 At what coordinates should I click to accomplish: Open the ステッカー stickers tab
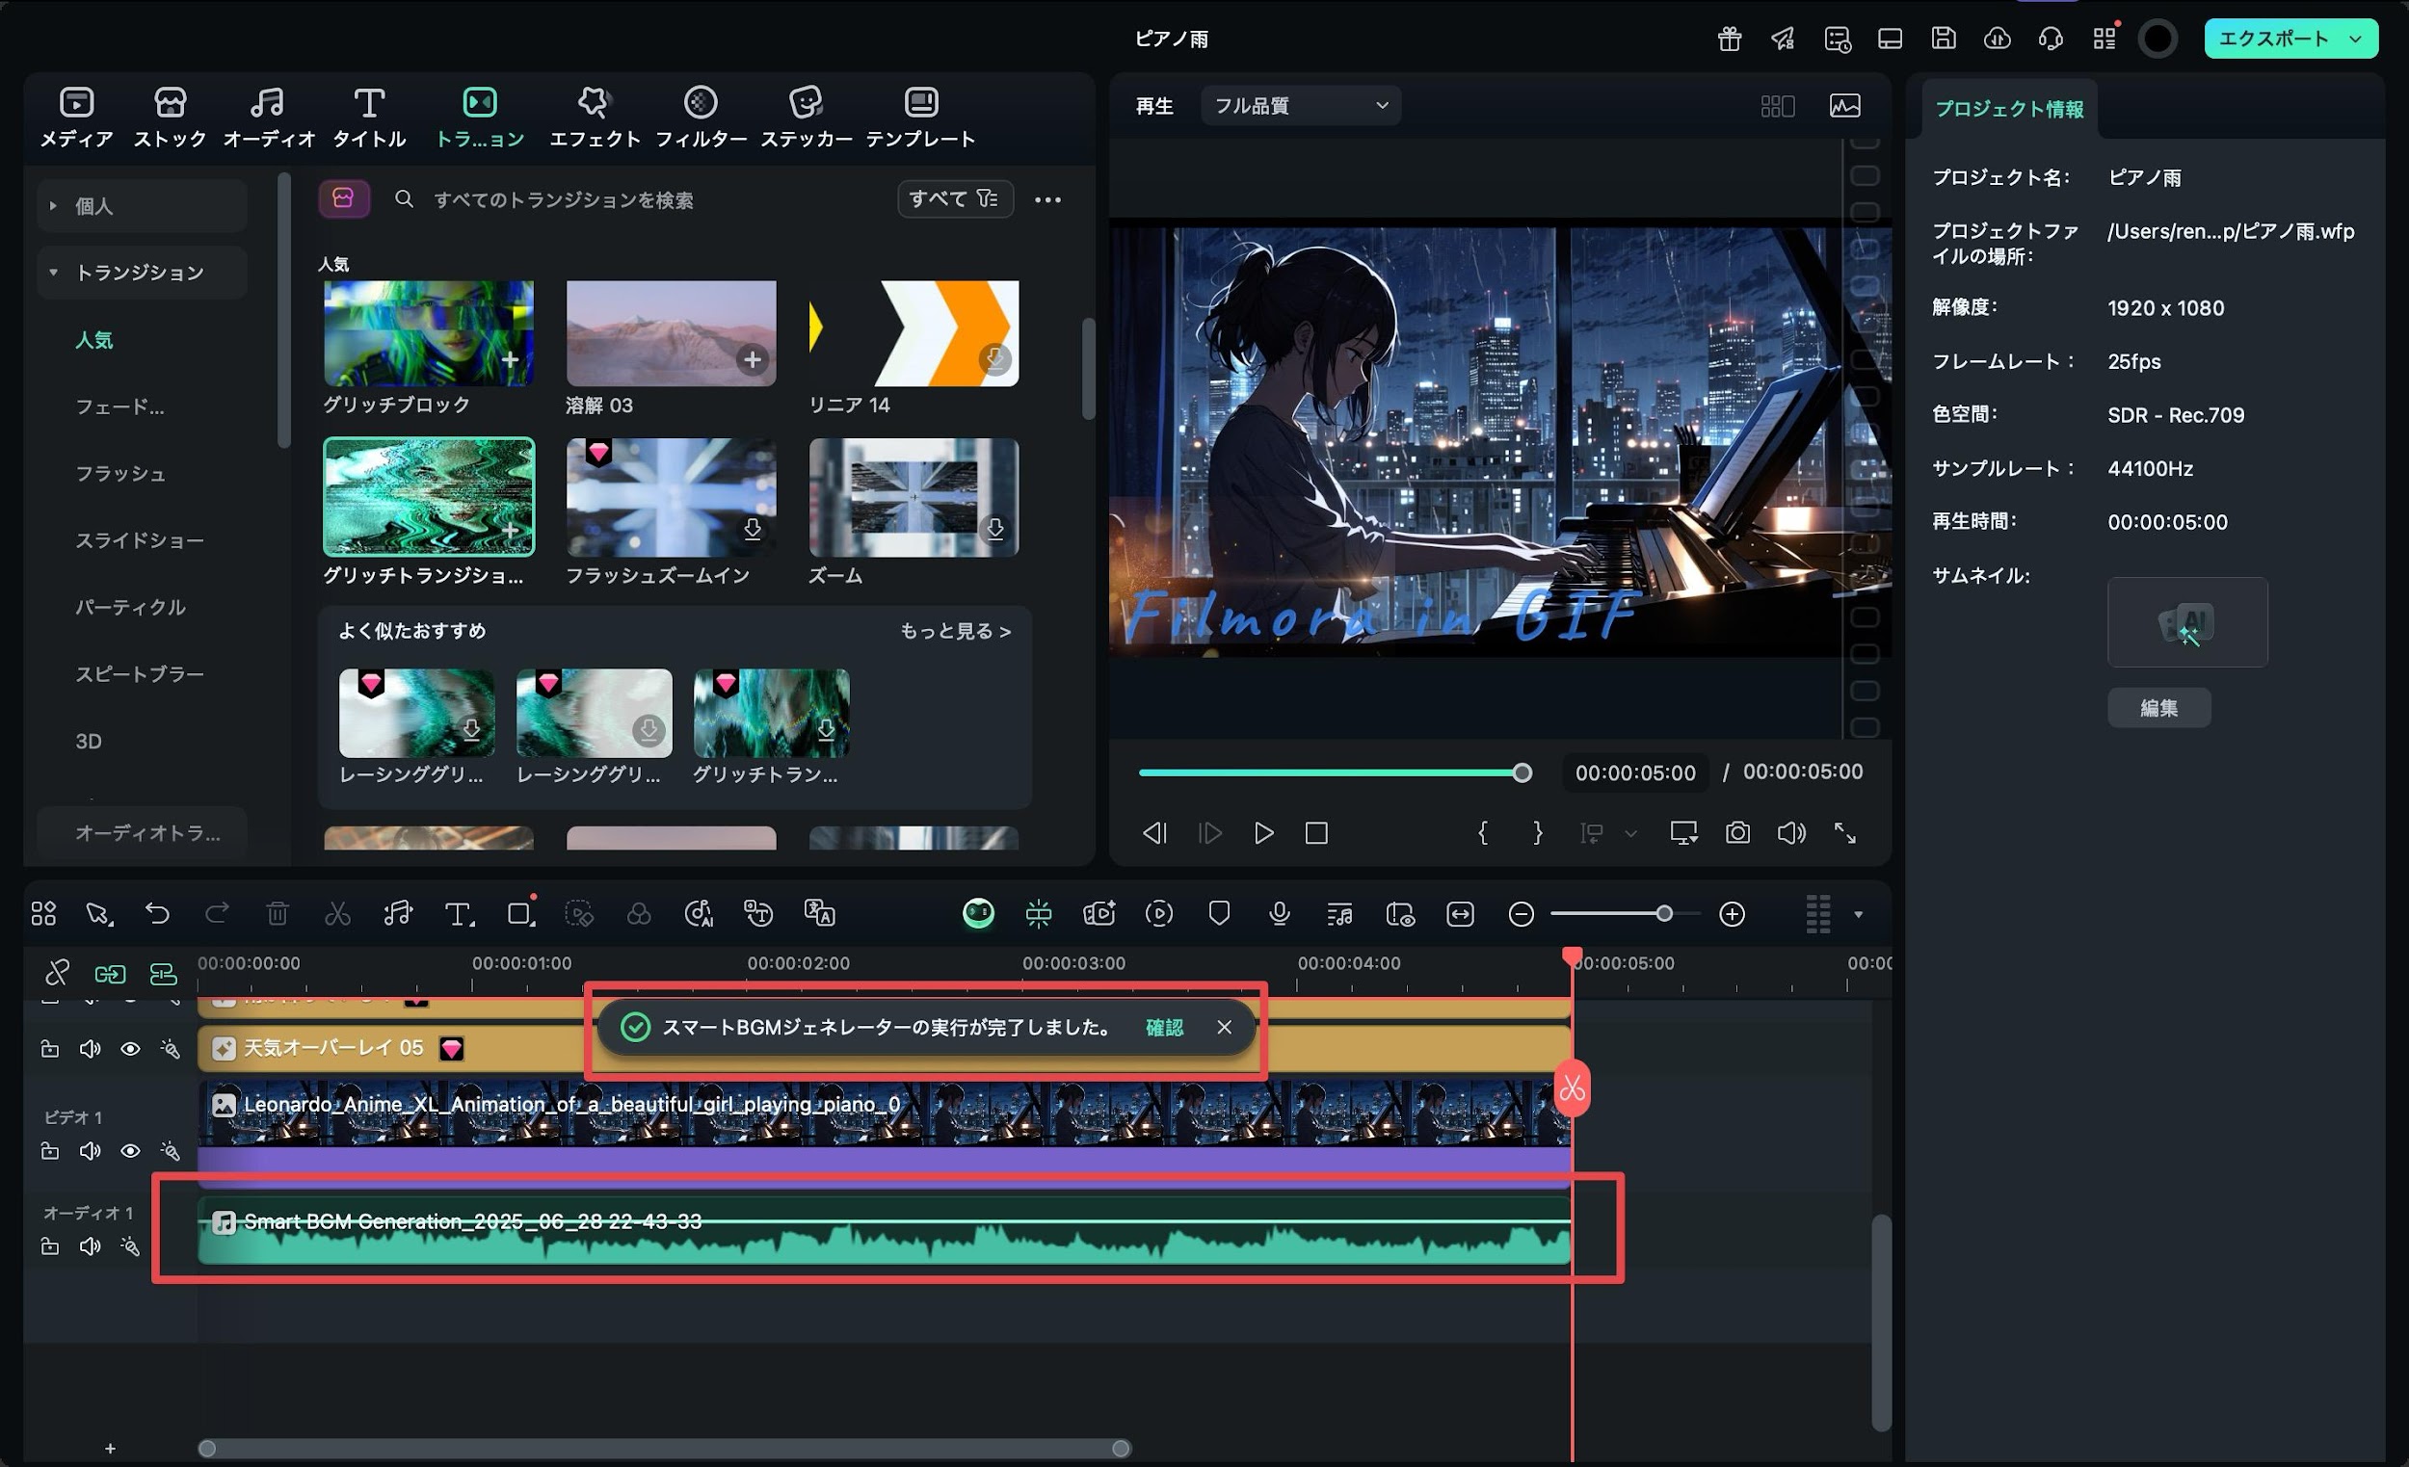click(807, 117)
